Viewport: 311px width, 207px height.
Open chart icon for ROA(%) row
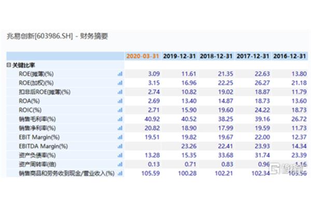pos(120,101)
